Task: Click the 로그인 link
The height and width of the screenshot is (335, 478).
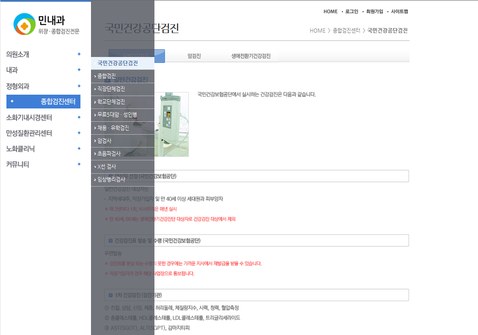Action: tap(351, 11)
